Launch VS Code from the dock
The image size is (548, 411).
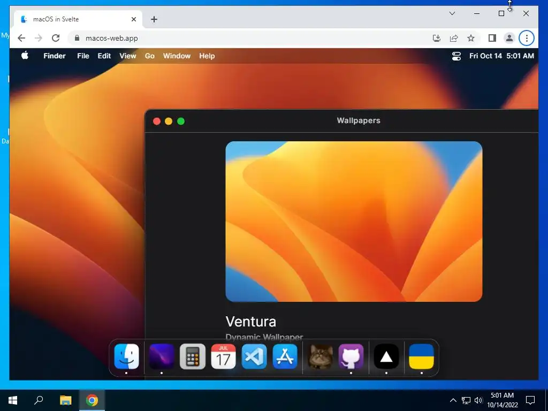pyautogui.click(x=254, y=356)
